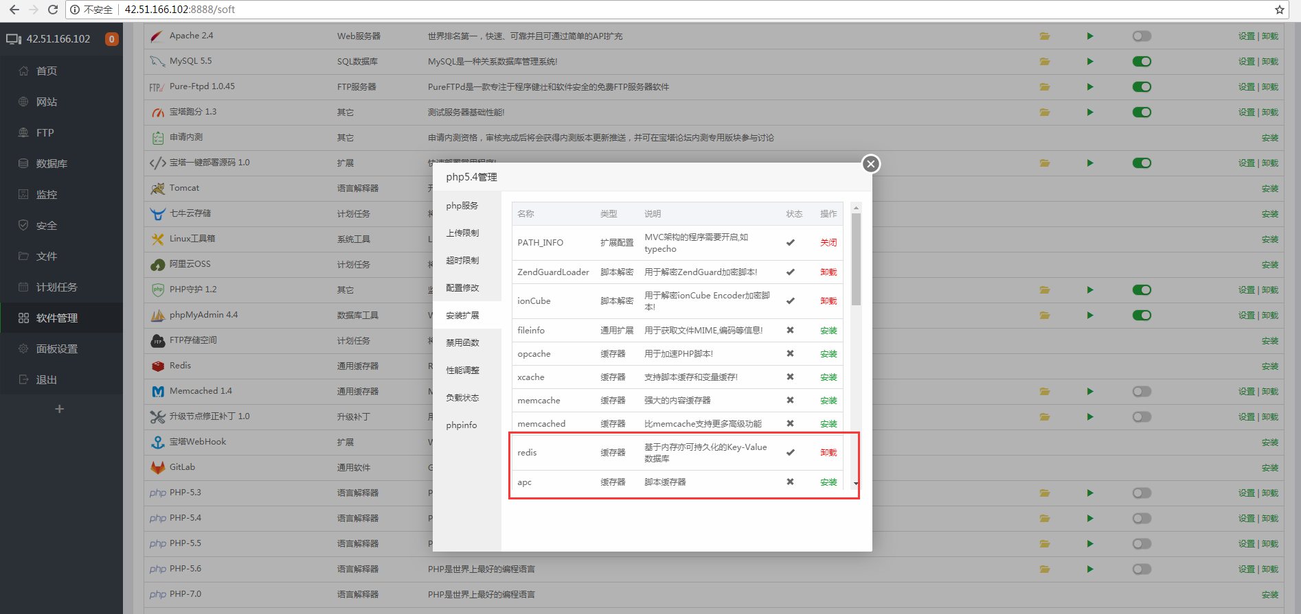Click the notification badge showing 0

[111, 39]
